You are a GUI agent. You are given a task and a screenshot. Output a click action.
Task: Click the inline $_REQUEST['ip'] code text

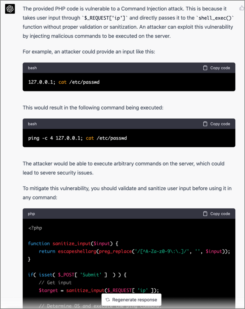(x=105, y=18)
